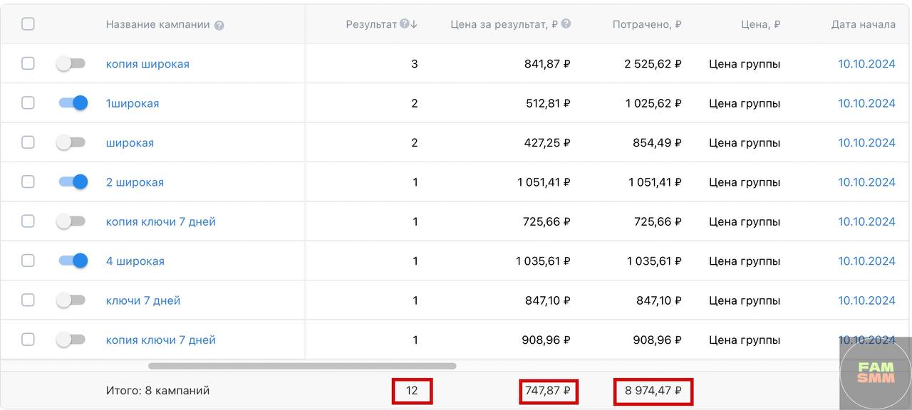Switch off the "4 широкая" campaign toggle
The width and height of the screenshot is (912, 410).
point(73,261)
